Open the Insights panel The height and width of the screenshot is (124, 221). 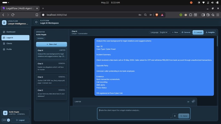click(210, 32)
